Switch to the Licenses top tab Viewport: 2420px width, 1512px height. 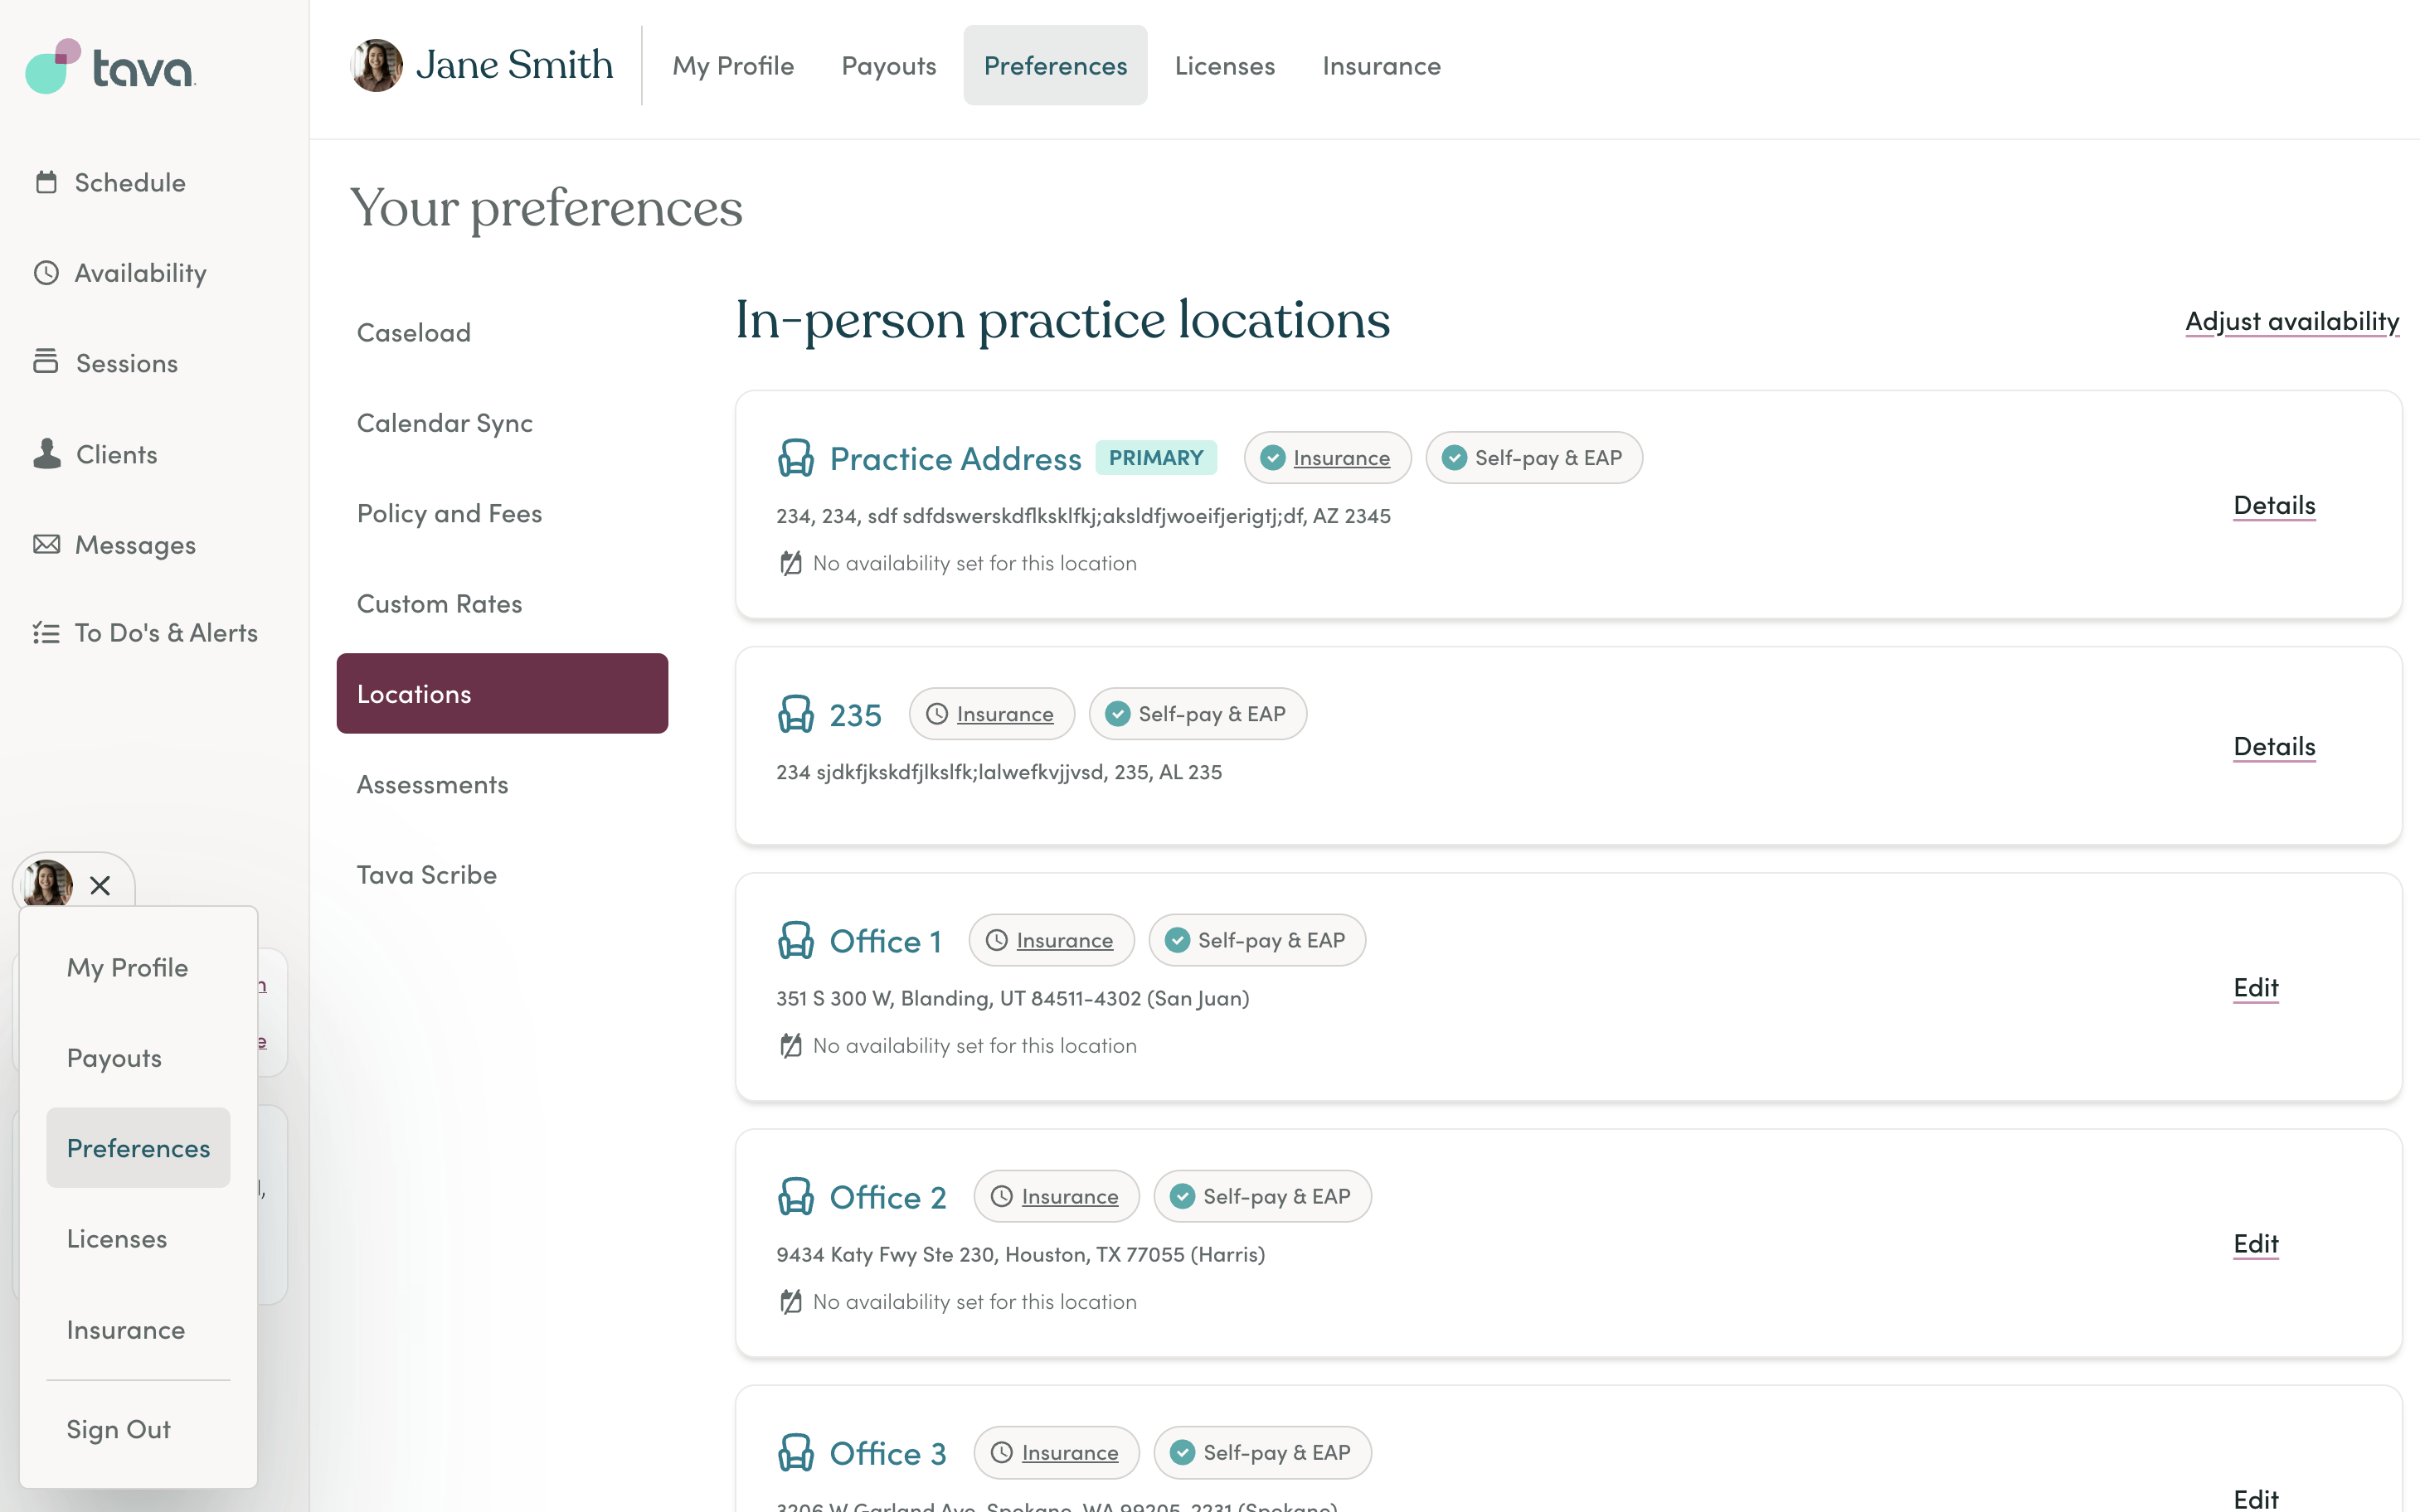[1224, 65]
